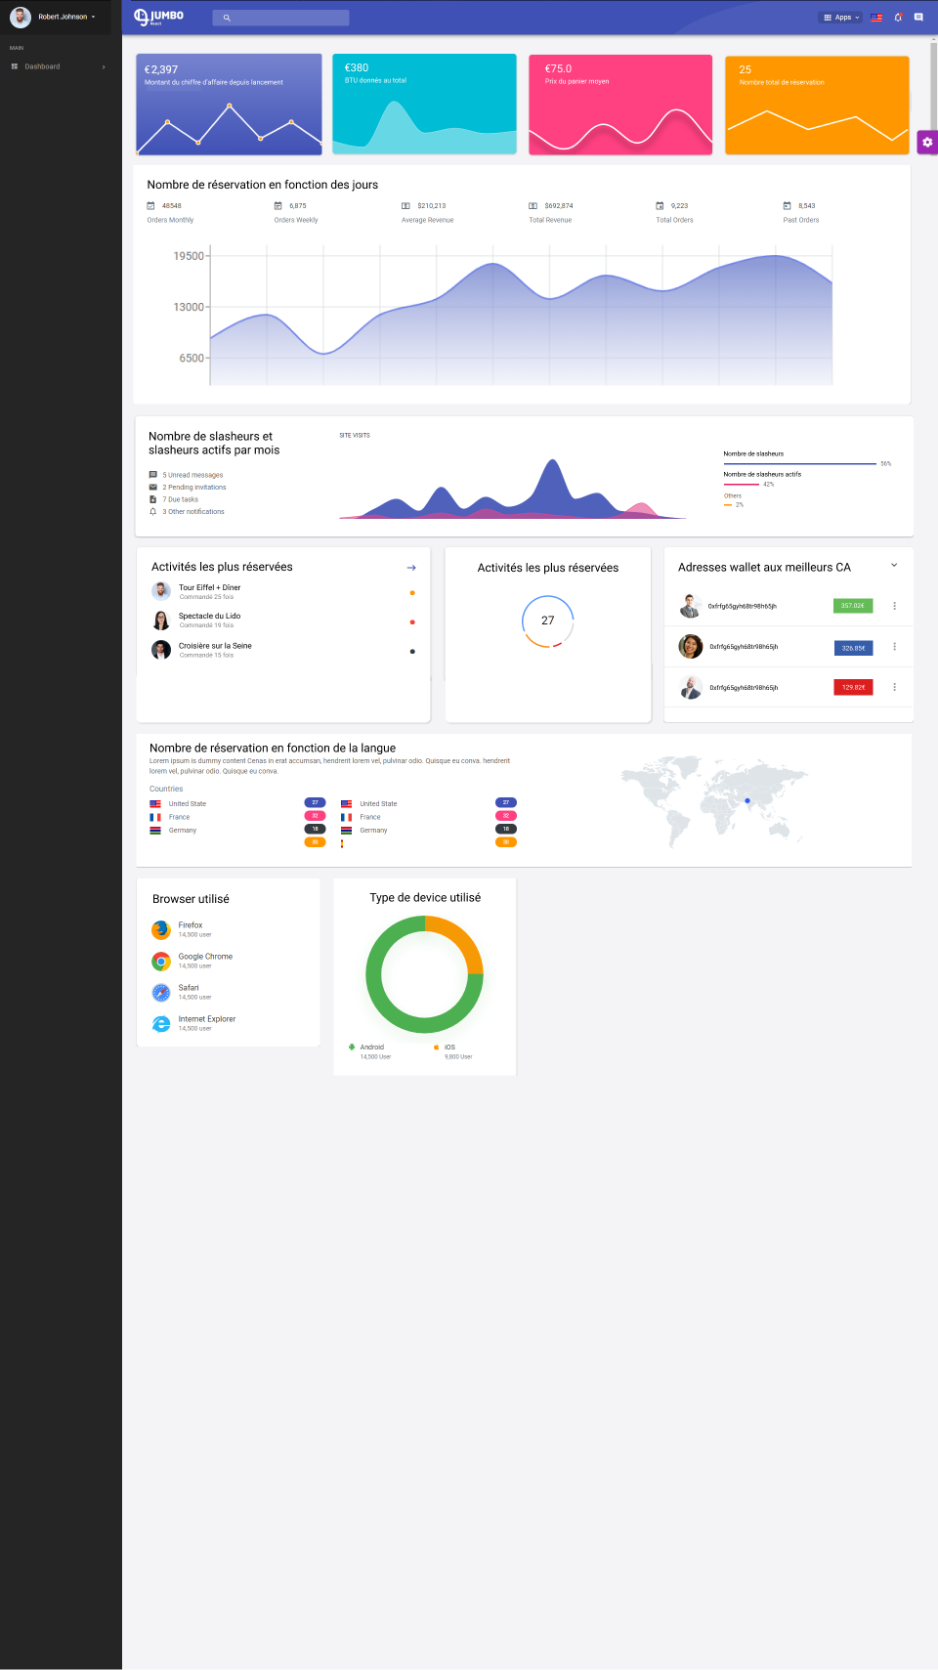Expand the Adresses wallet card chevron
The image size is (938, 1670).
pos(894,566)
